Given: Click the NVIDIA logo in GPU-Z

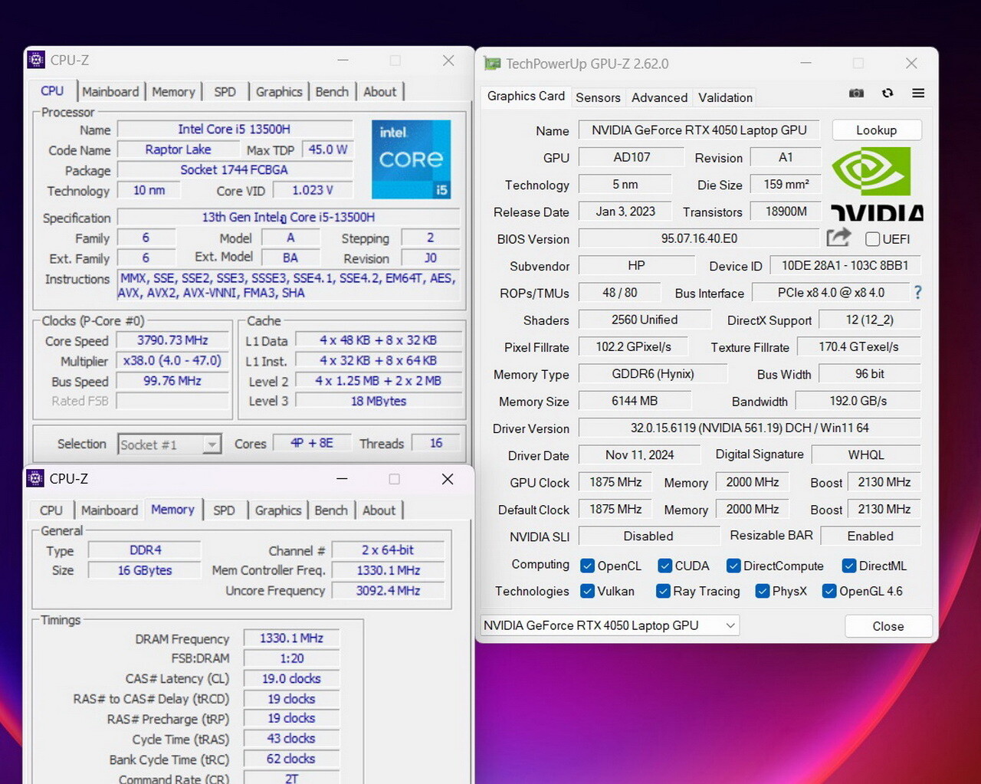Looking at the screenshot, I should [877, 183].
